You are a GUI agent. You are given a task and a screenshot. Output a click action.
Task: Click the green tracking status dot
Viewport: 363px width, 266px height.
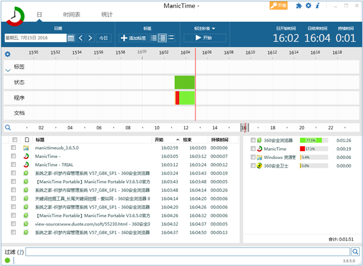7,261
